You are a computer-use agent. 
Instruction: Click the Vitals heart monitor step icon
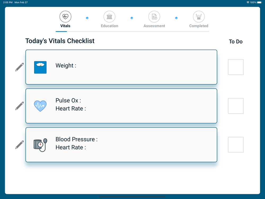click(65, 17)
